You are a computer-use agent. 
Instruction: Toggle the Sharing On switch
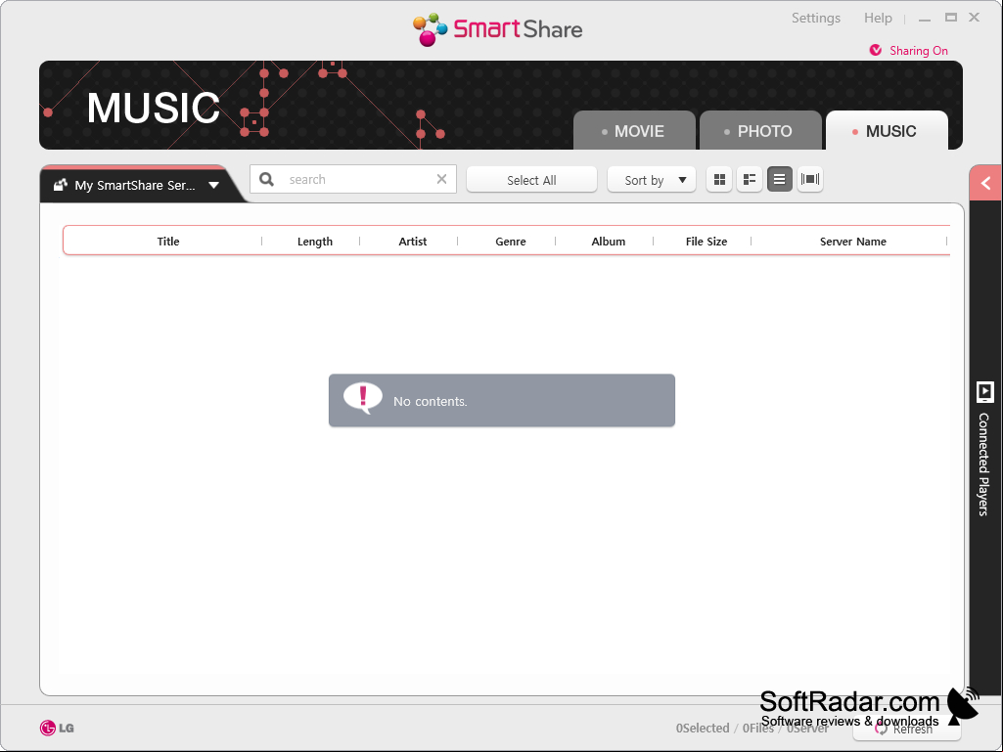click(x=908, y=51)
